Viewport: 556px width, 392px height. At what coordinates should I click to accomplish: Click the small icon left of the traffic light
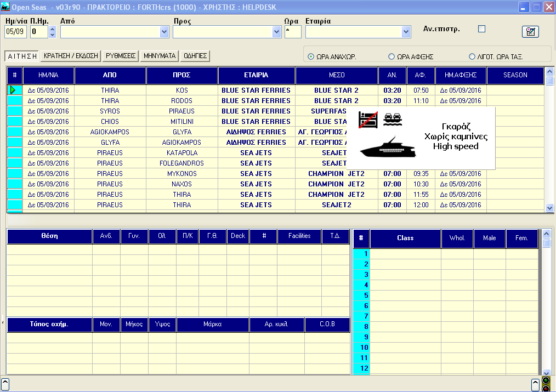535,384
